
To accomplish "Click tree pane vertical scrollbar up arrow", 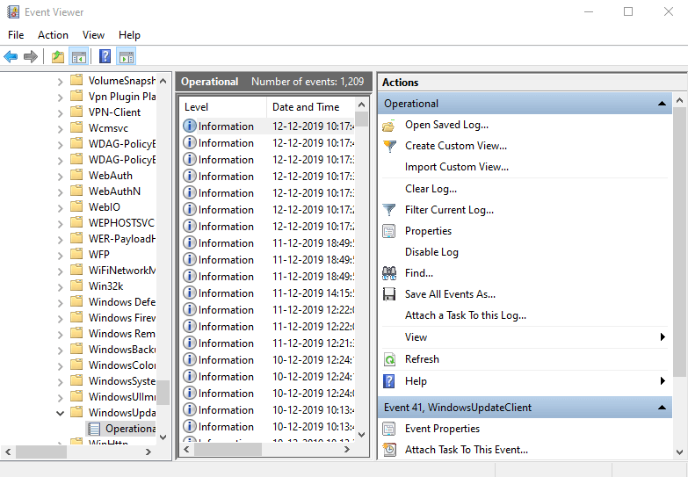I will click(x=163, y=81).
